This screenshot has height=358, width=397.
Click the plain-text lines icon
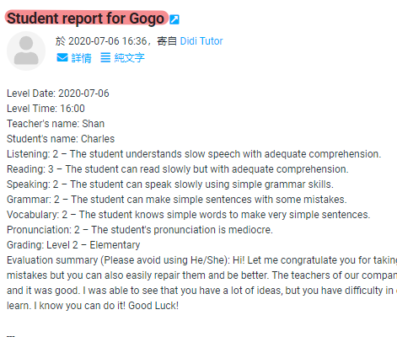point(105,57)
